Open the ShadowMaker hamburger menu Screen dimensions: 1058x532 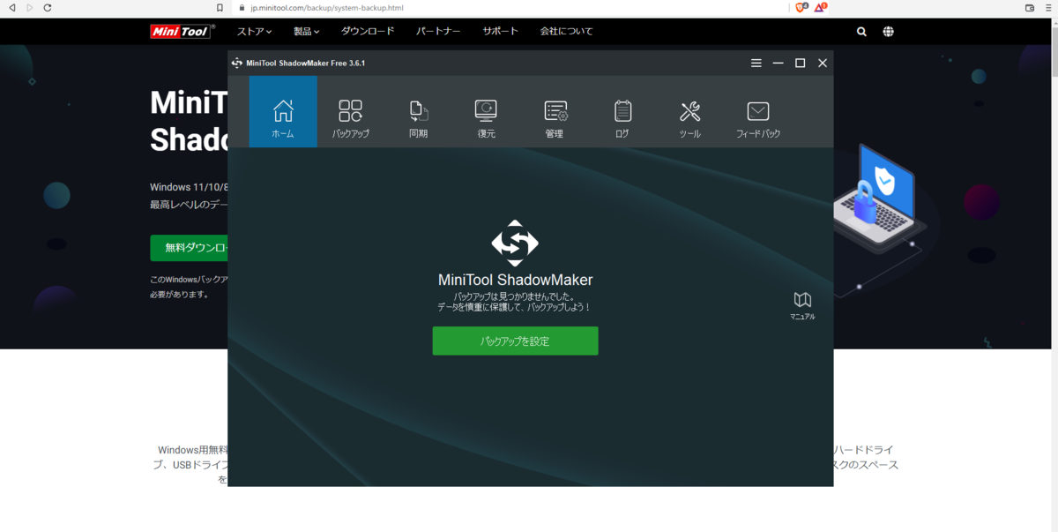[756, 63]
